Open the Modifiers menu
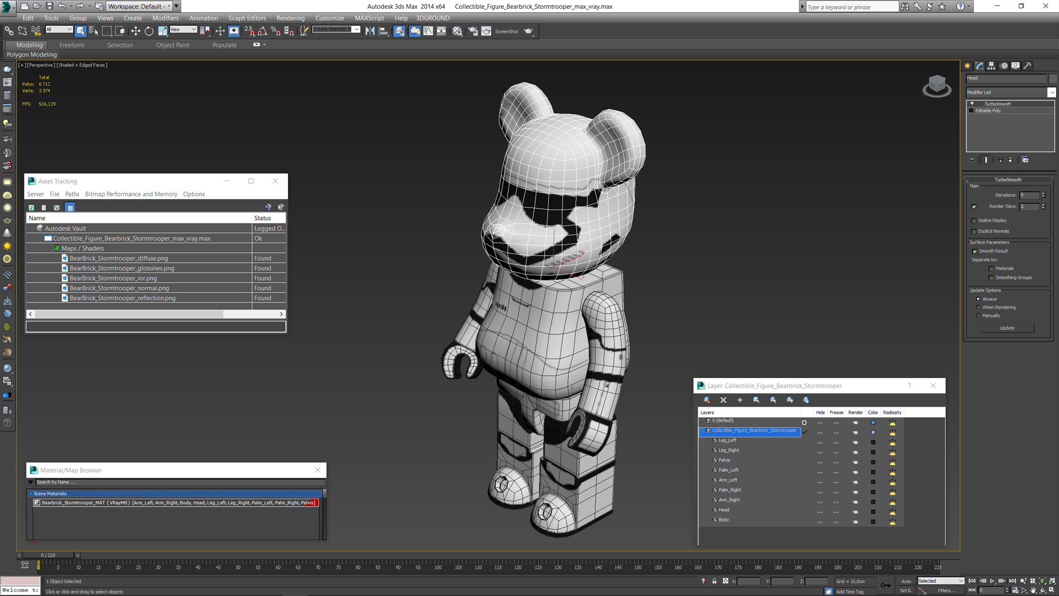The image size is (1059, 596). [165, 18]
